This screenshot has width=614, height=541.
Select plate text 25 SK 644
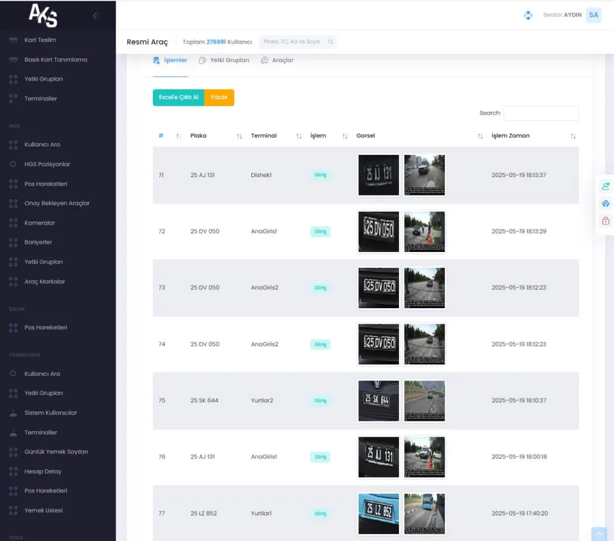coord(205,400)
